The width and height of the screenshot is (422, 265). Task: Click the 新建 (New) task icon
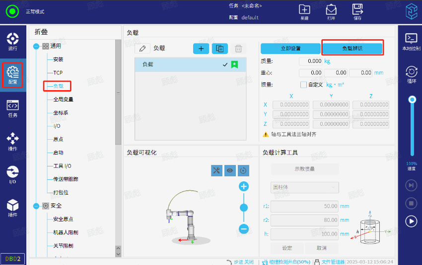pyautogui.click(x=304, y=11)
